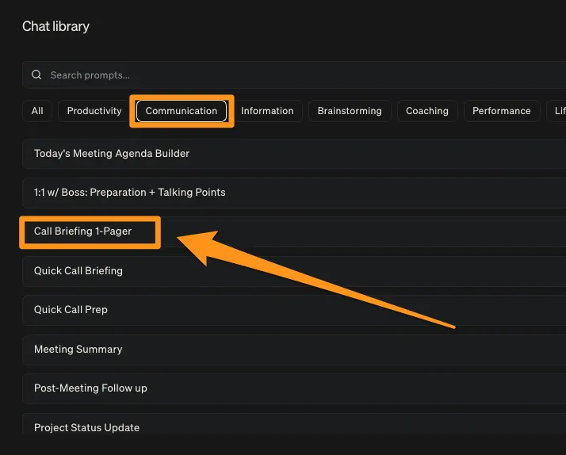Open the Project Status Update prompt
The height and width of the screenshot is (455, 566).
coord(86,428)
